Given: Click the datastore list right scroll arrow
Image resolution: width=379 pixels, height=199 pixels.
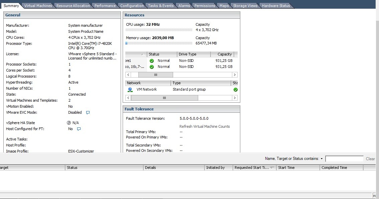Looking at the screenshot, I should click(x=235, y=75).
